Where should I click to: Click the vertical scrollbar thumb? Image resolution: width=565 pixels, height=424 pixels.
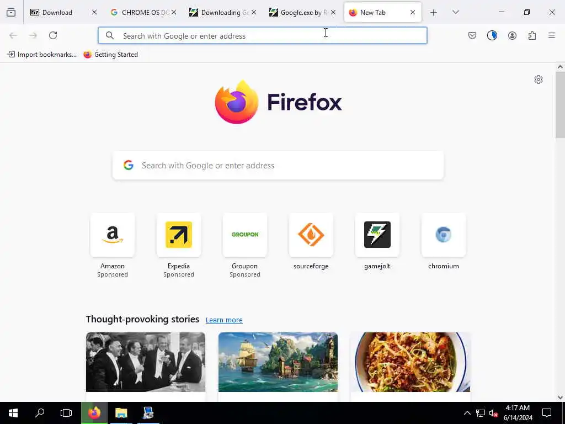(x=560, y=104)
